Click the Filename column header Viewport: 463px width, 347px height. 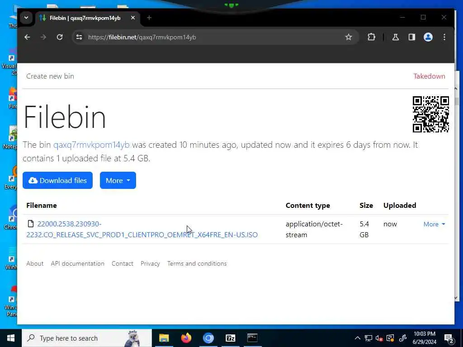42,206
